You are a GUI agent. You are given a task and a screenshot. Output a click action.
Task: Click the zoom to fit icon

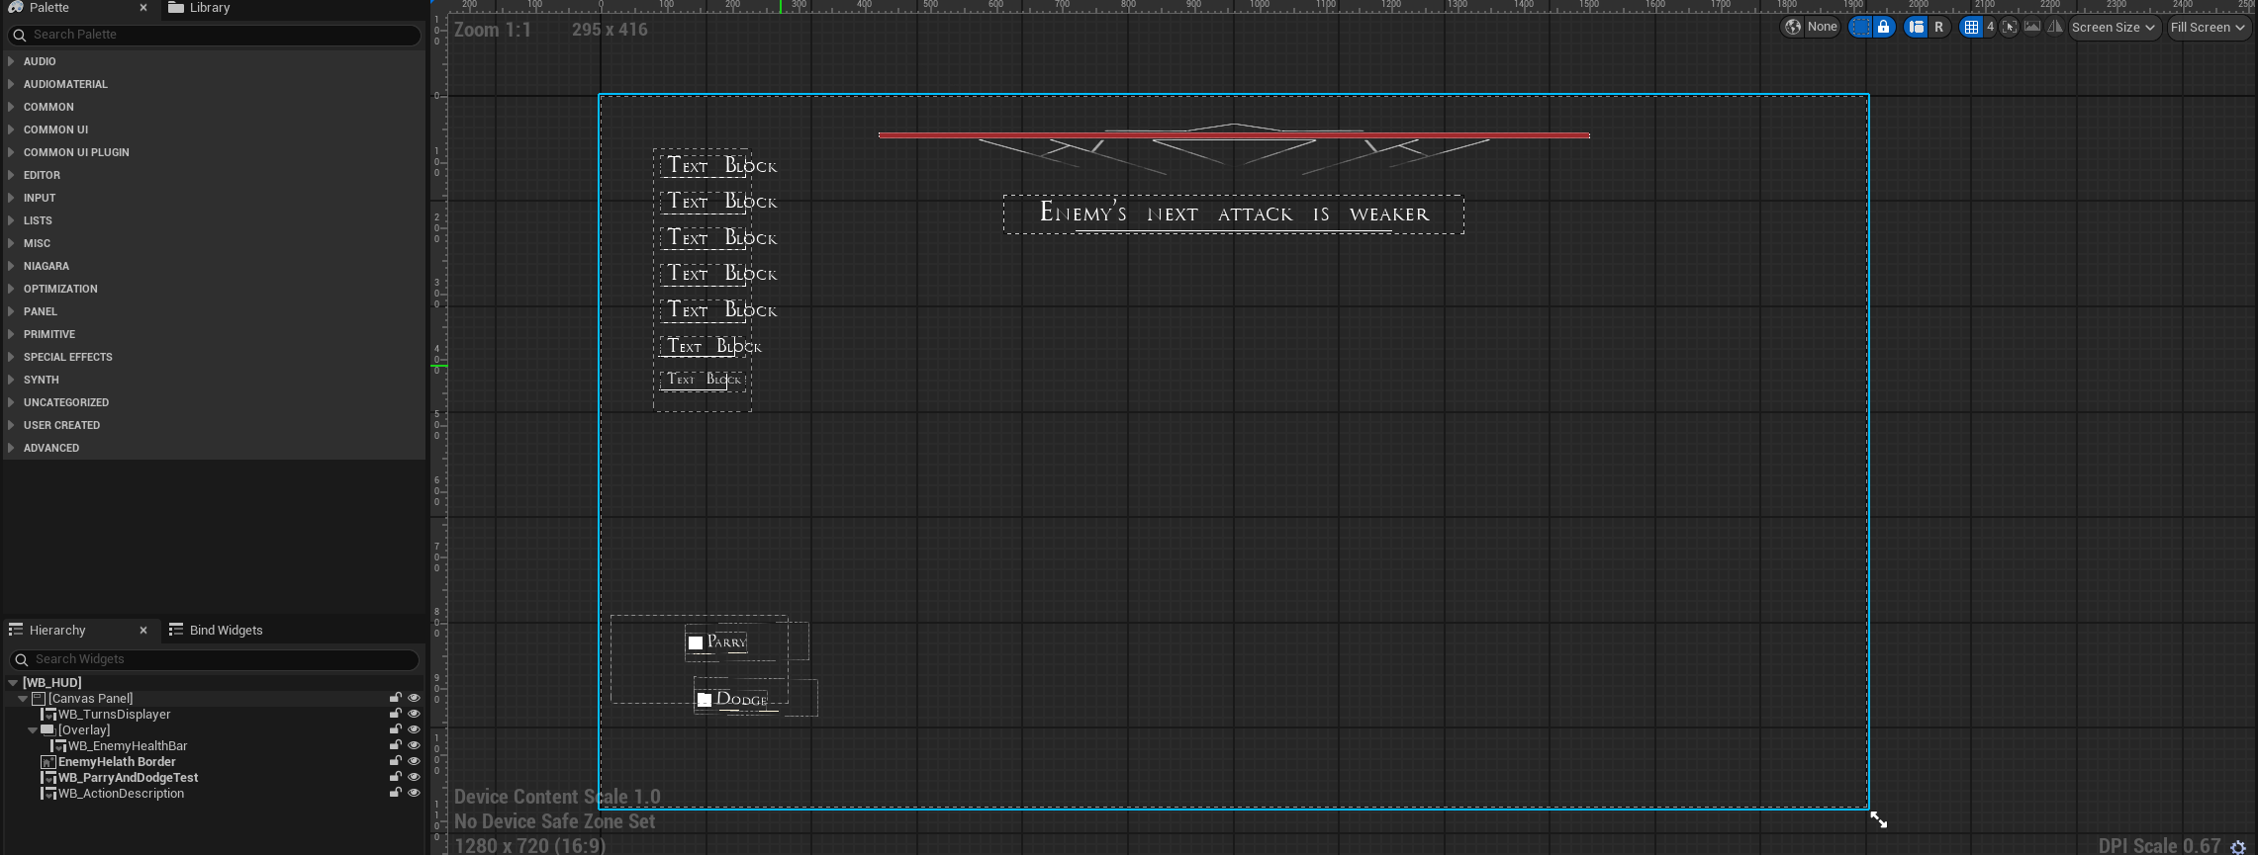[2009, 28]
